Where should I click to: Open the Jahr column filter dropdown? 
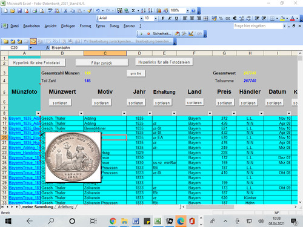(x=150, y=113)
